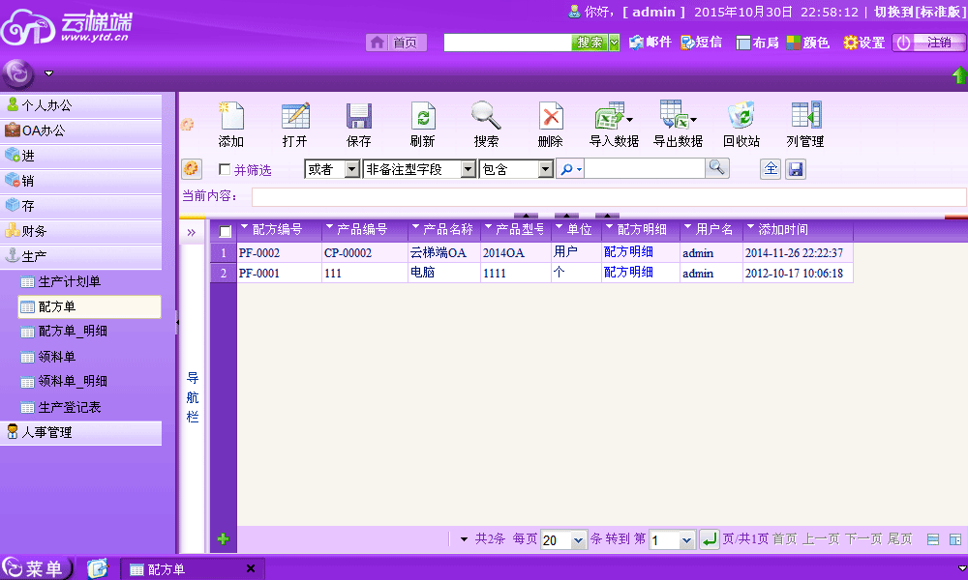Click the 注销 logout button
968x580 pixels.
[x=928, y=43]
